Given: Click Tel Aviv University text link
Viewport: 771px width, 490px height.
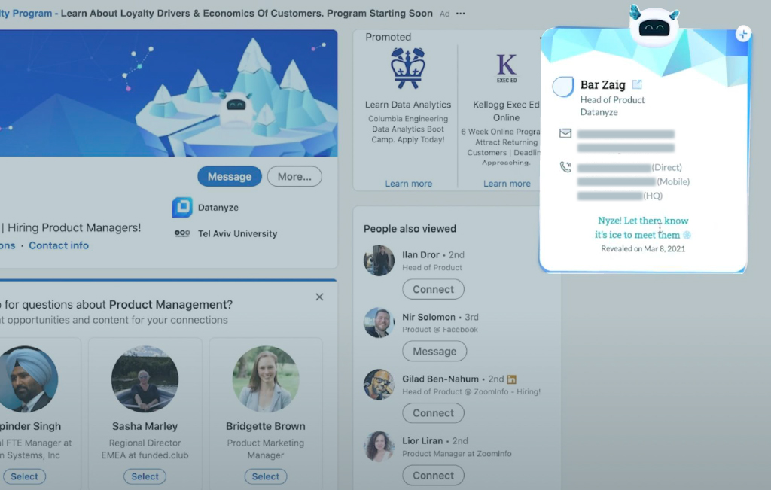Looking at the screenshot, I should tap(237, 233).
